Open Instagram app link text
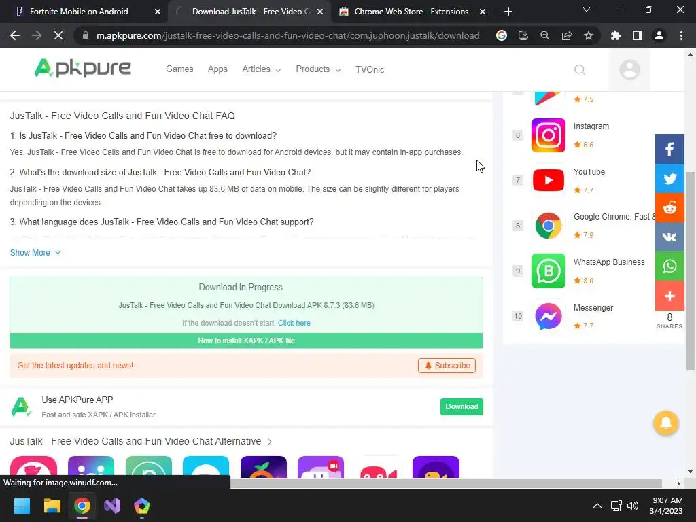 coord(591,126)
